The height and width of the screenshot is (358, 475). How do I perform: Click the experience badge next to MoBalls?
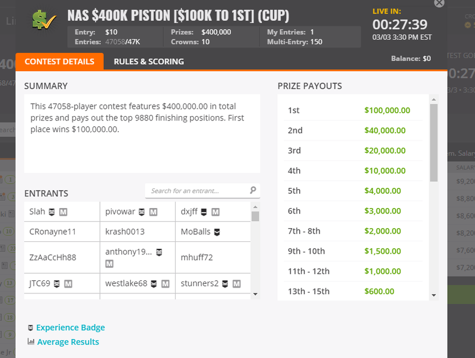click(217, 232)
